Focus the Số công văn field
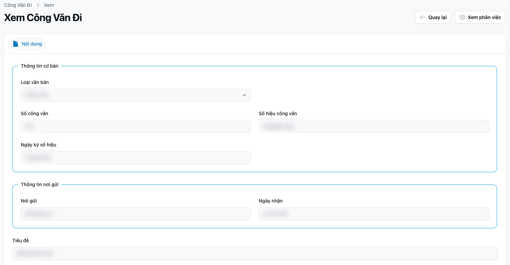Image resolution: width=510 pixels, height=265 pixels. pos(135,126)
